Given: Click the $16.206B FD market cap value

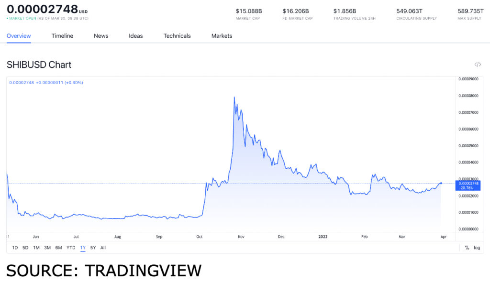Looking at the screenshot, I should (296, 11).
